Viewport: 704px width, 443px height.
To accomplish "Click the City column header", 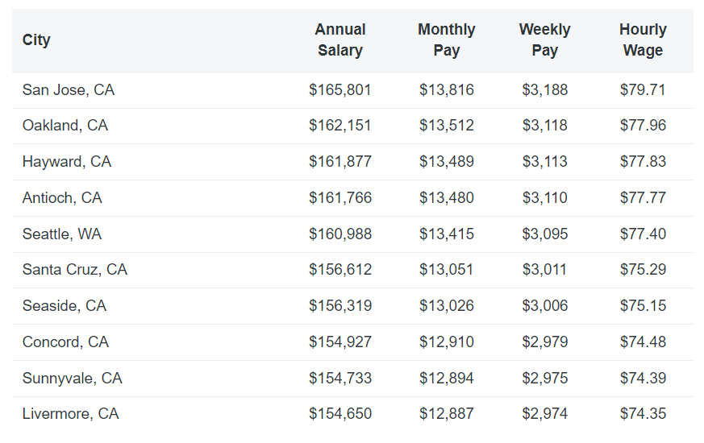I will tap(36, 40).
